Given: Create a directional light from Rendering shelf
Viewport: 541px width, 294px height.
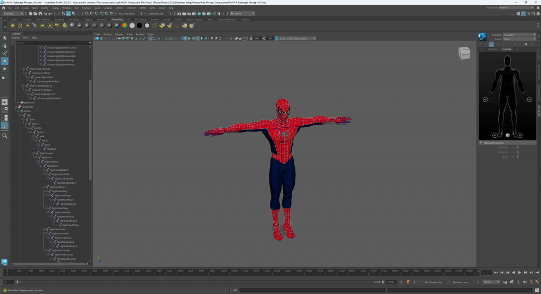Looking at the screenshot, I should (x=20, y=25).
